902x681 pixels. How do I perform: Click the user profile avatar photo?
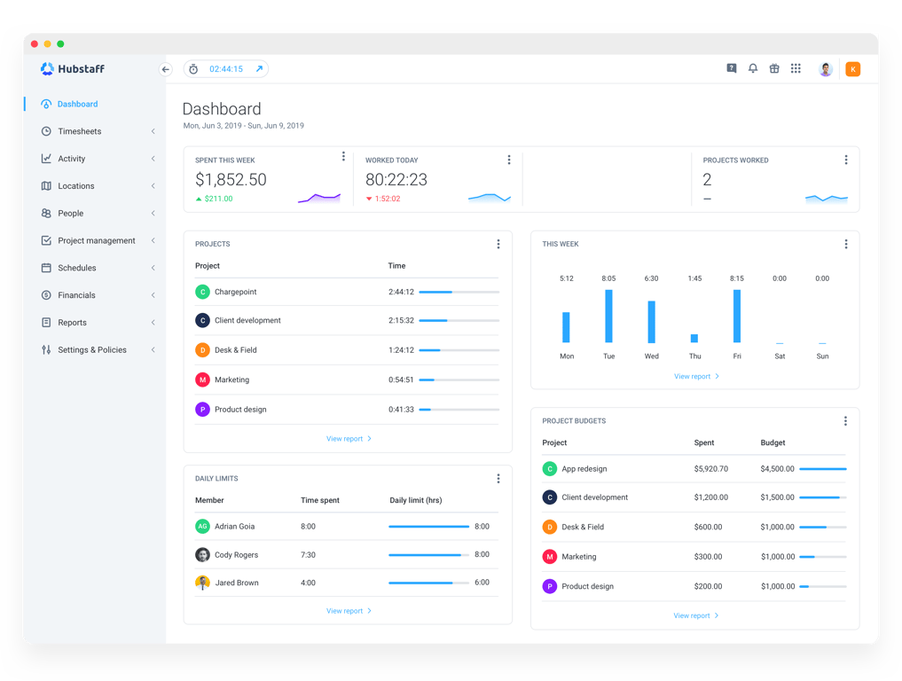[826, 68]
